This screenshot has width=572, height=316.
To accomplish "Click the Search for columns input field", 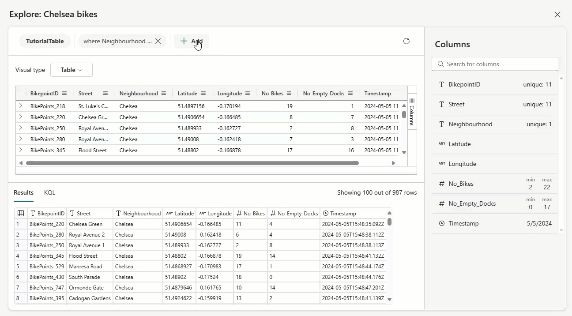I will click(x=495, y=64).
